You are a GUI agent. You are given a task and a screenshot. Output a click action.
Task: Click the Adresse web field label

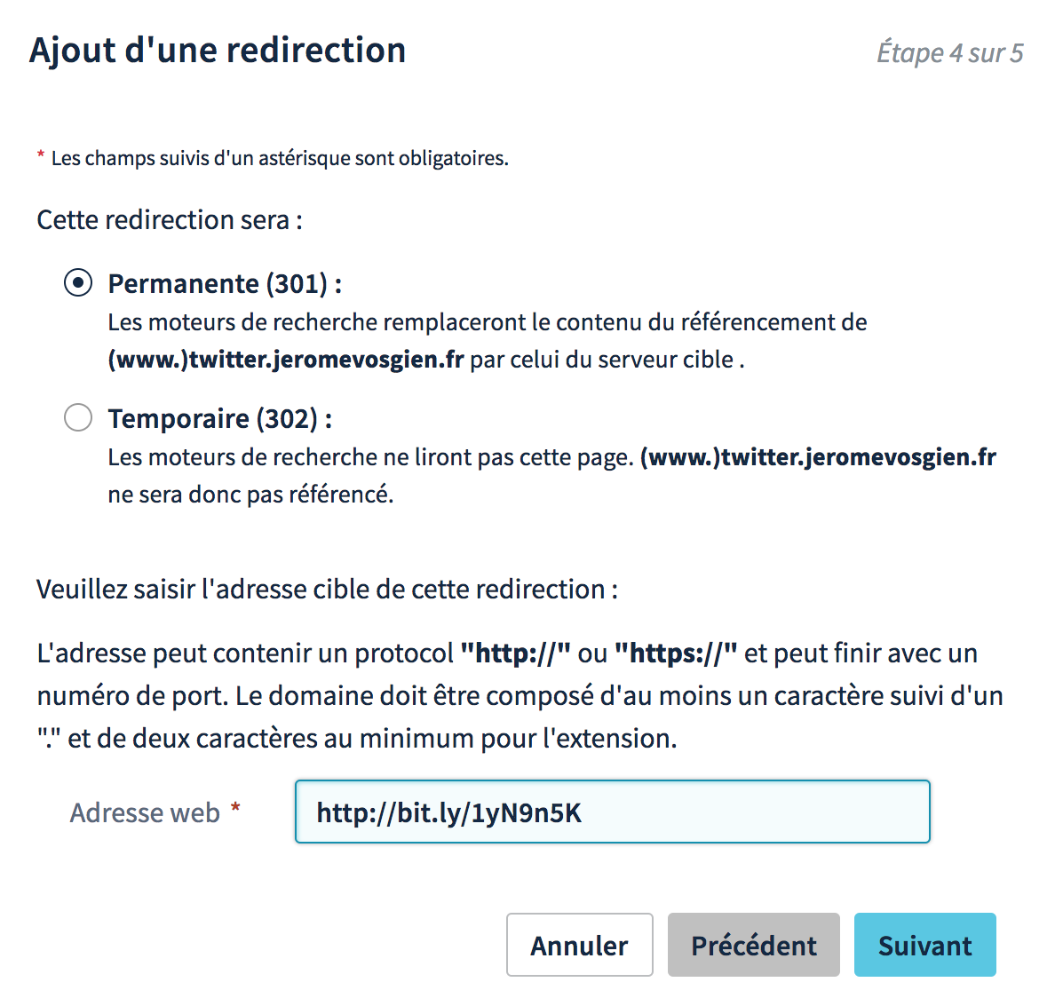pos(146,812)
